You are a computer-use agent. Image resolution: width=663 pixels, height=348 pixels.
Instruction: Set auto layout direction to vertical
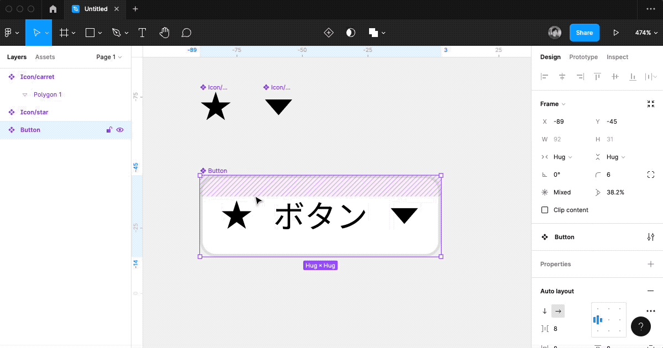click(544, 310)
